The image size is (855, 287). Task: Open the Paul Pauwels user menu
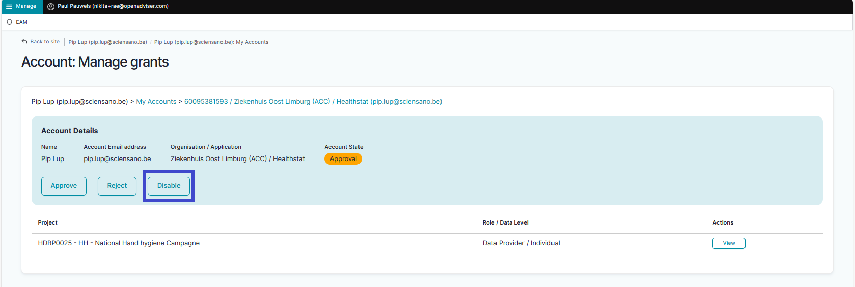[113, 6]
